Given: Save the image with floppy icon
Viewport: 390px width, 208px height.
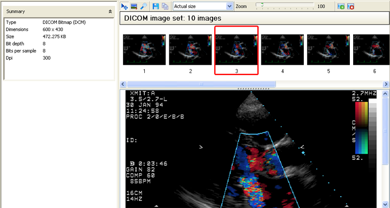Looking at the screenshot, I should tap(156, 7).
